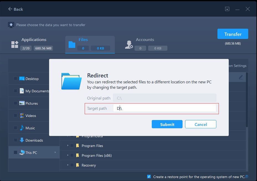Click the Program Files (x86) folder icon
257x181 pixels.
(77, 155)
